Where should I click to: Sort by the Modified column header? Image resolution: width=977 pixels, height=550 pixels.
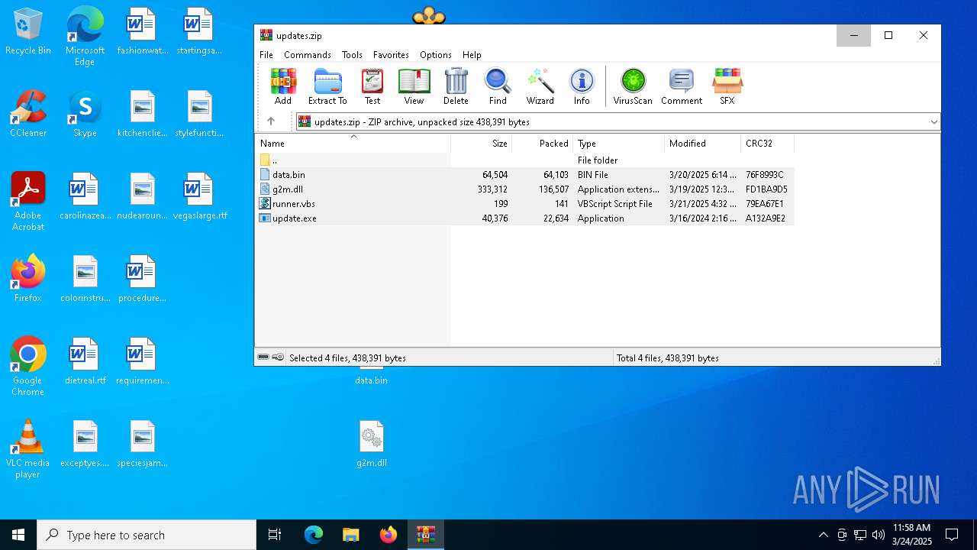tap(703, 144)
